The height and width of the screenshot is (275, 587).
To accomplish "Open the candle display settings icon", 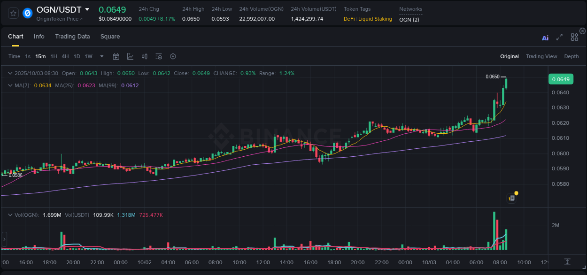I will [x=144, y=56].
